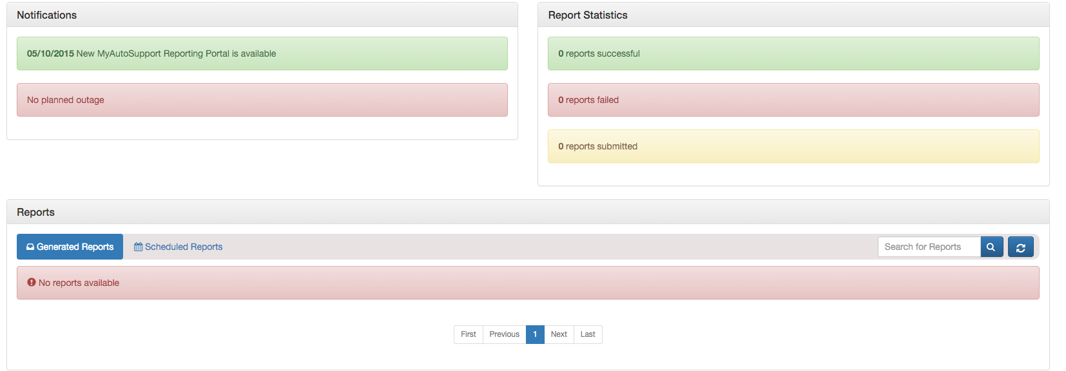Click the 0 reports submitted statistic
The image size is (1066, 371).
tap(597, 146)
